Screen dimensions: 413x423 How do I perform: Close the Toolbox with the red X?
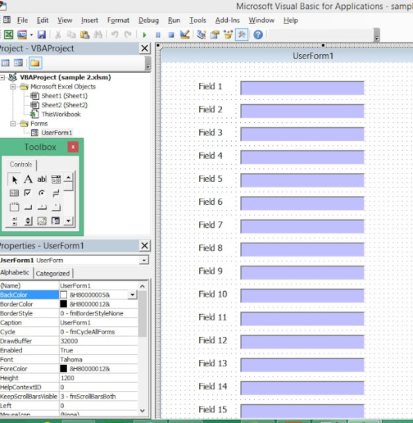tap(73, 147)
